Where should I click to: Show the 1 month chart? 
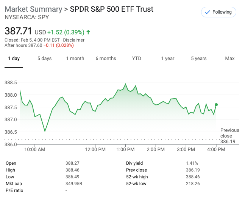[75, 59]
